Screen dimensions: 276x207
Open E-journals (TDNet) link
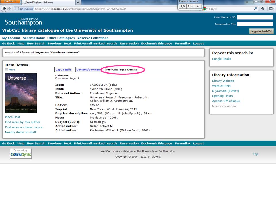click(x=225, y=91)
